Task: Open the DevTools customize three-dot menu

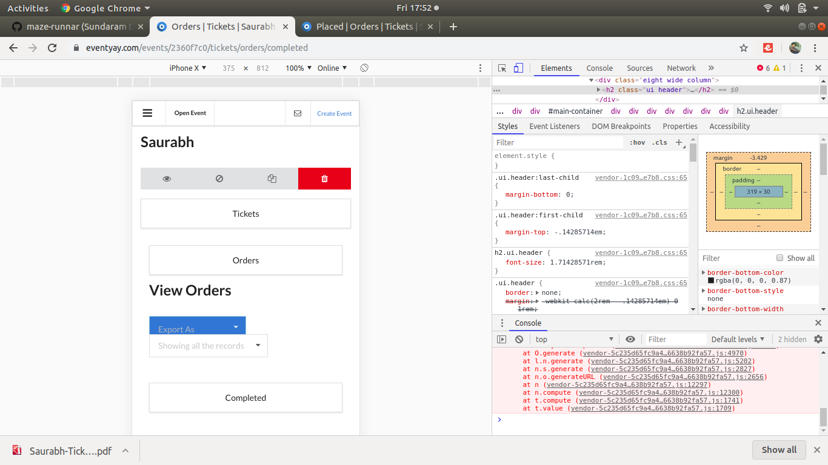Action: [801, 68]
